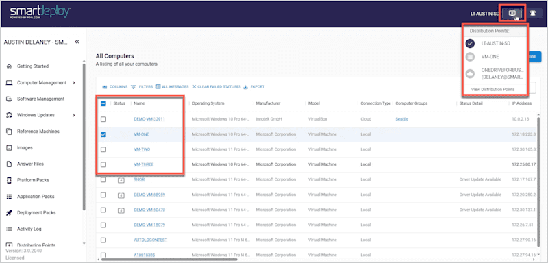Click the Reference Machines icon
Viewport: 548px width, 263px height.
[10, 131]
